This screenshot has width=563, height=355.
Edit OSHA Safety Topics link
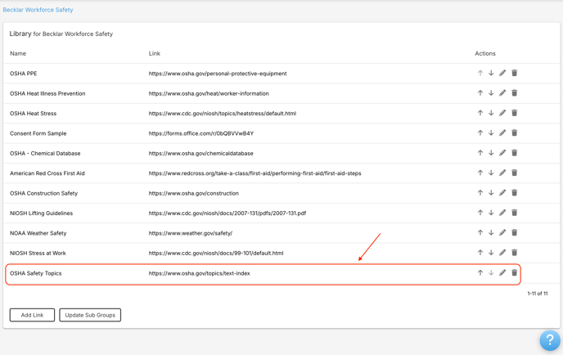coord(502,273)
